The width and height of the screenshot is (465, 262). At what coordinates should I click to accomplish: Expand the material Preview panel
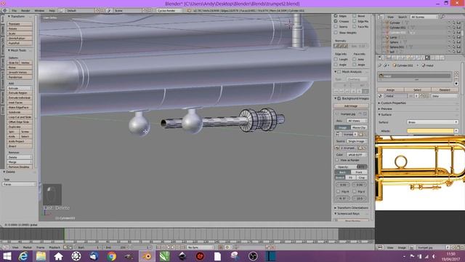point(379,108)
